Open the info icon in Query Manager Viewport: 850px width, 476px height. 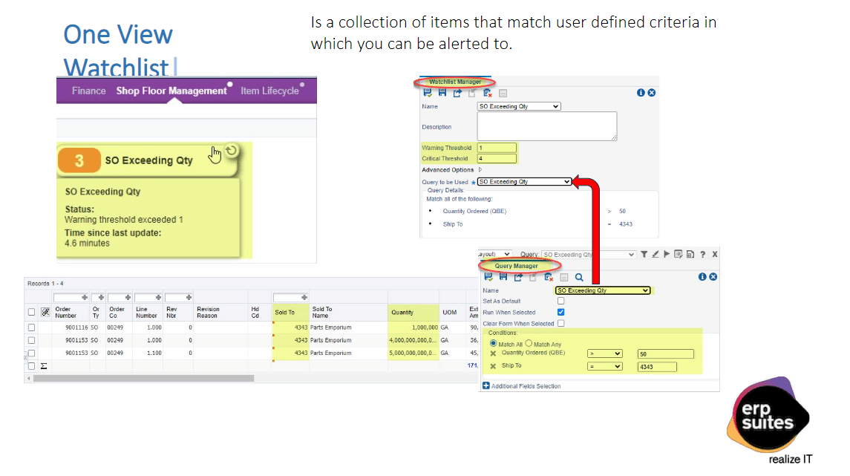702,276
